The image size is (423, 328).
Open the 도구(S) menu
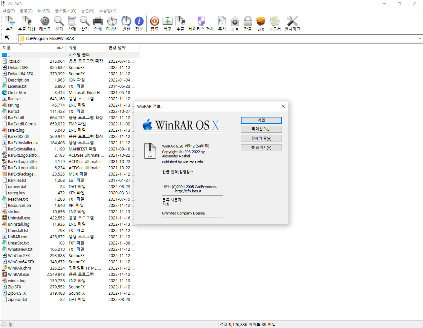tap(44, 11)
